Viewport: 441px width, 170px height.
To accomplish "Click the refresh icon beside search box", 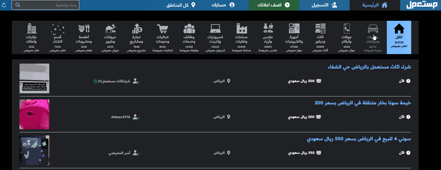I will (x=4, y=5).
